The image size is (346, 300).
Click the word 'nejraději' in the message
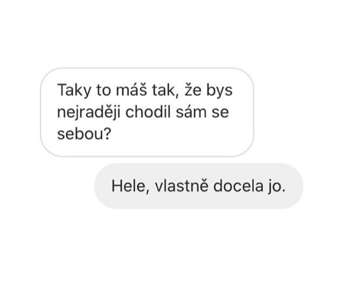point(89,112)
